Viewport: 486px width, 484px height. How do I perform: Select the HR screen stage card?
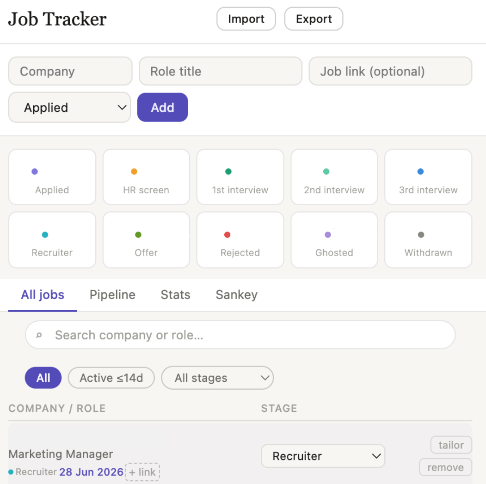146,177
